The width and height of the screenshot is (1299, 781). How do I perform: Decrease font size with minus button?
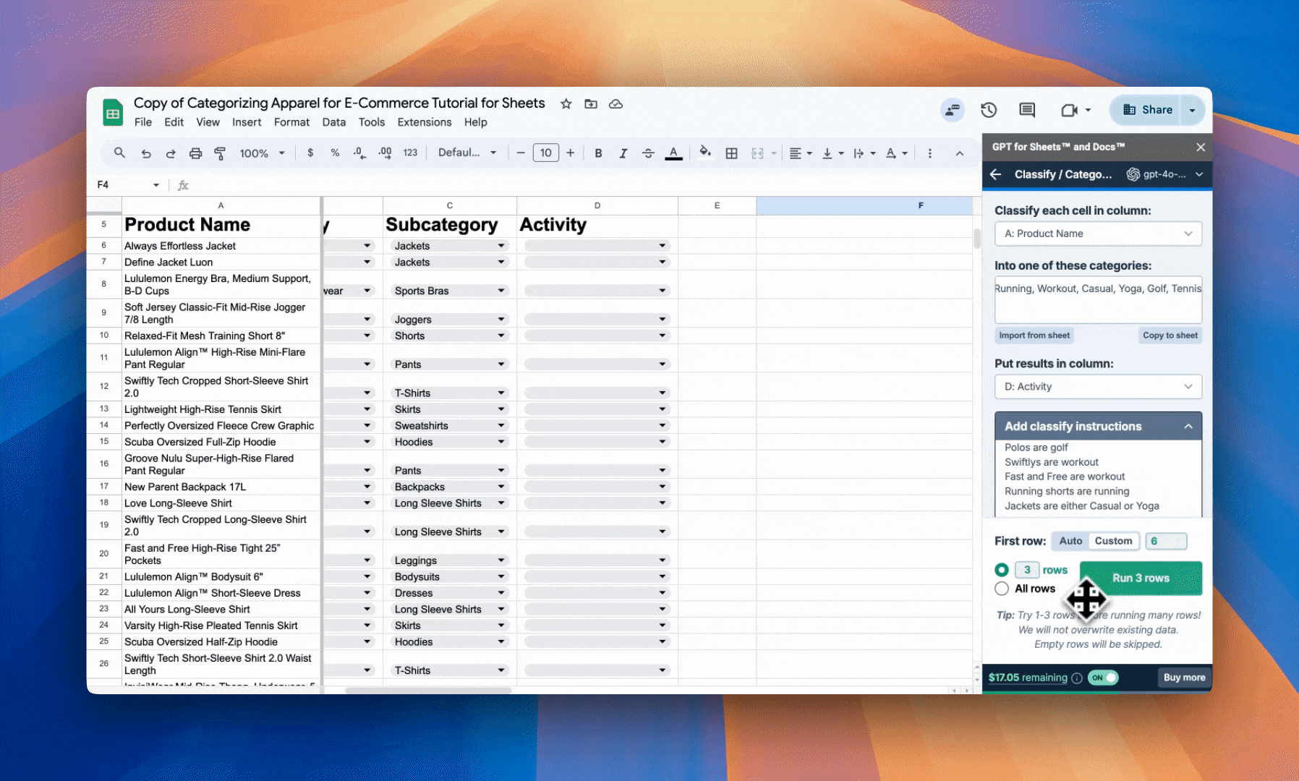point(520,153)
